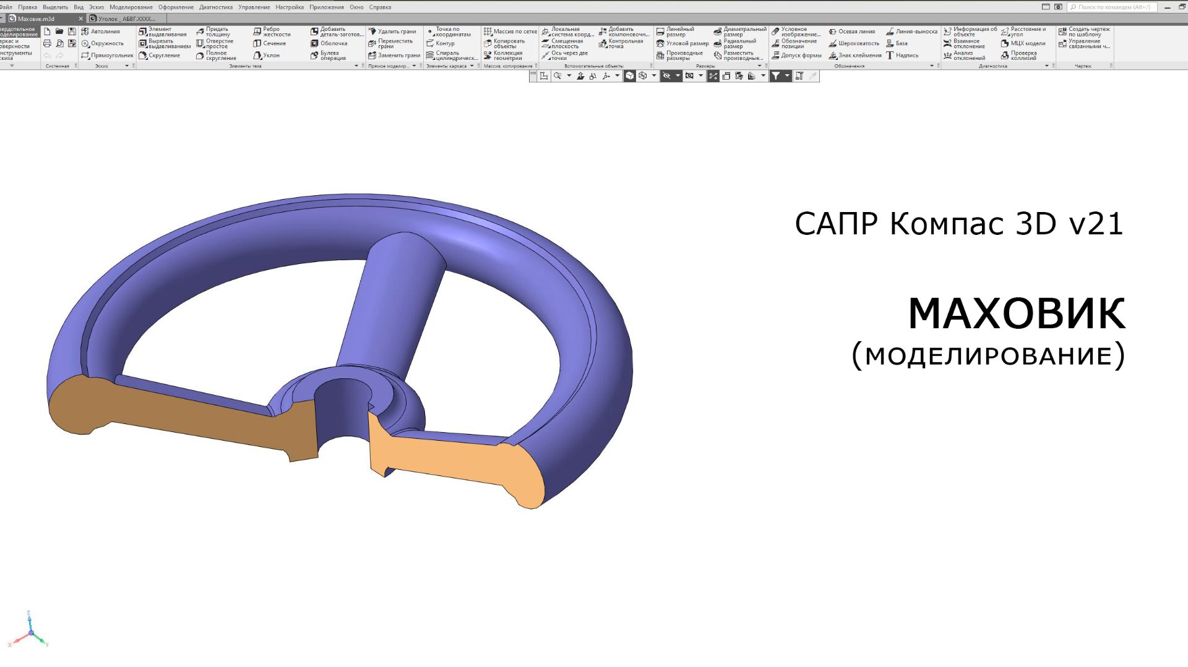
Task: Click the New document icon
Action: click(x=47, y=32)
